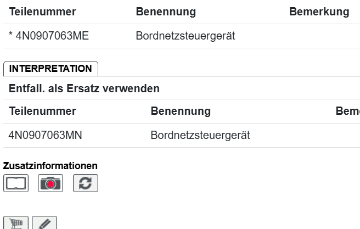This screenshot has width=360, height=229.
Task: Click the top Teilenummer column header
Action: pos(42,12)
